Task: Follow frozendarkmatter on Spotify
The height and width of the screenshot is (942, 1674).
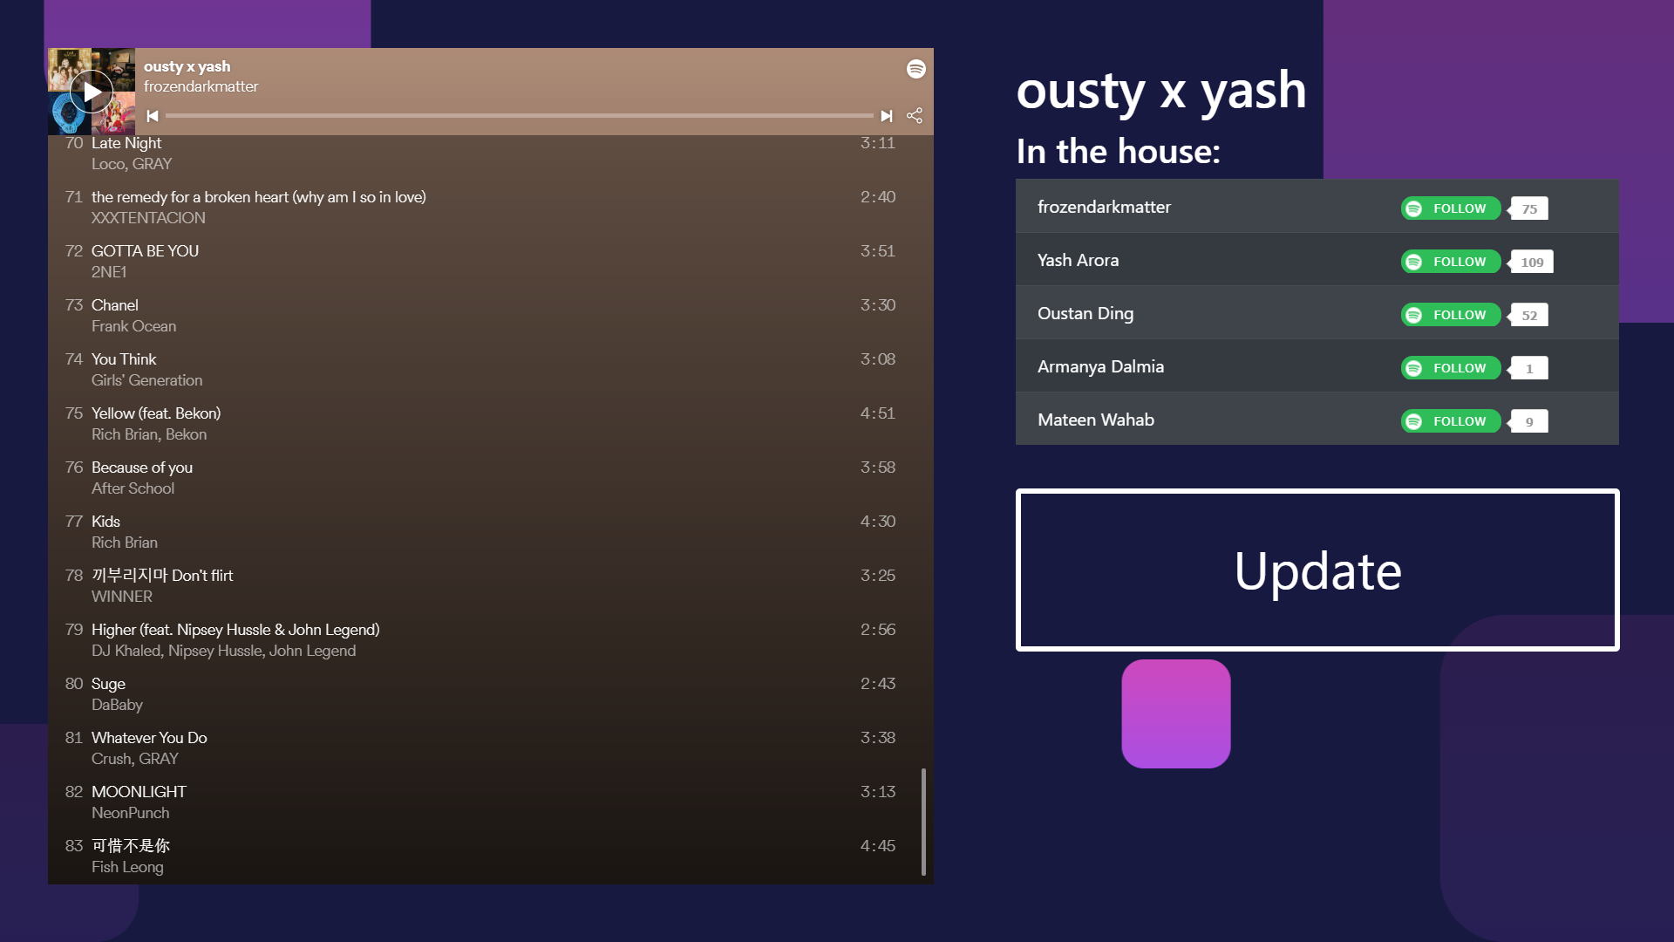Action: click(1450, 208)
